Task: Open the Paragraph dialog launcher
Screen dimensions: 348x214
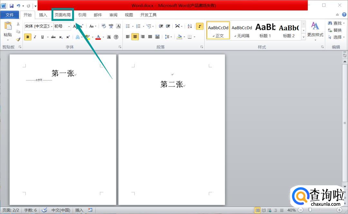Action: [x=202, y=47]
